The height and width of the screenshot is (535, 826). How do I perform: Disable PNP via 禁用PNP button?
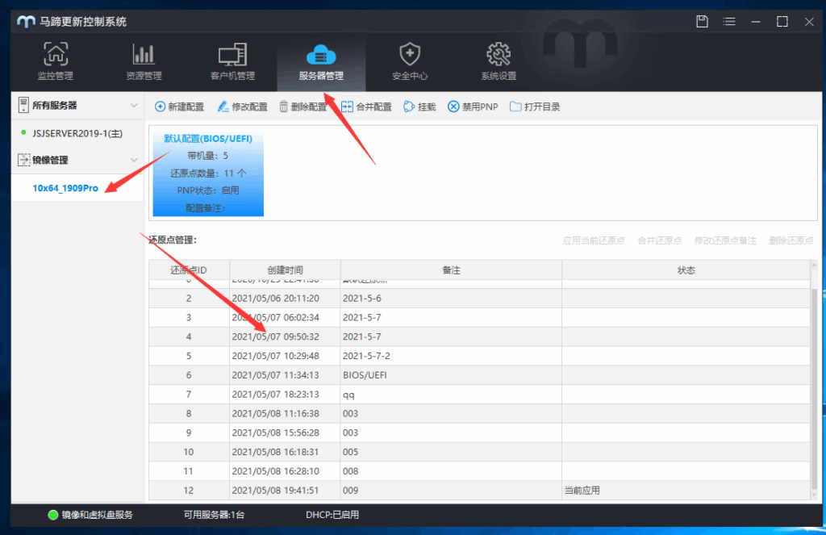[473, 107]
